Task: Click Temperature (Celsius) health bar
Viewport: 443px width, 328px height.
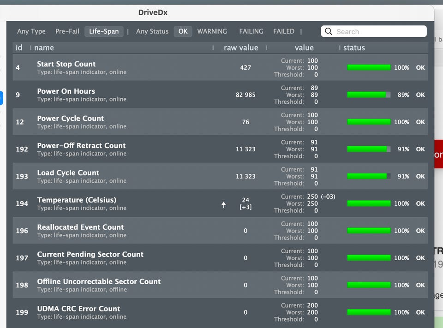Action: pyautogui.click(x=369, y=203)
